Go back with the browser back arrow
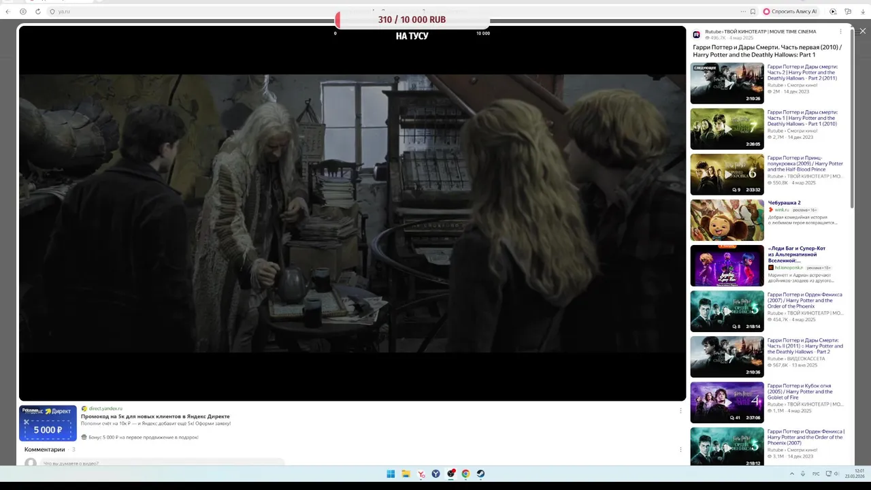Screen dimensions: 871x490 [x=7, y=12]
